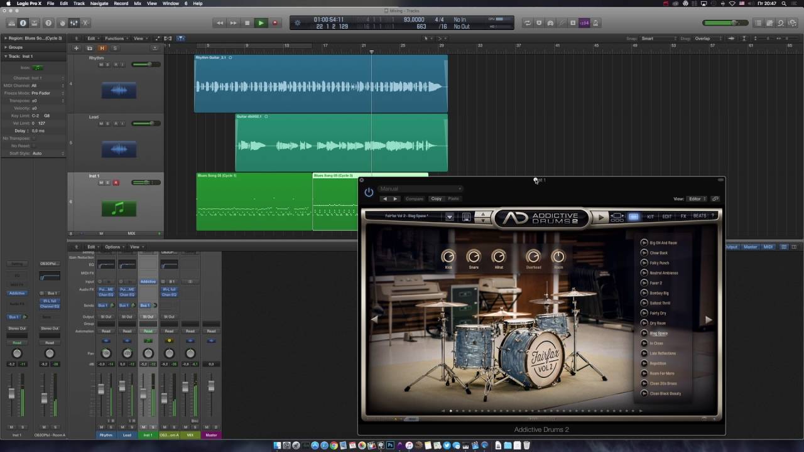Preview the Neutral Ambience preset
804x452 pixels.
(644, 273)
